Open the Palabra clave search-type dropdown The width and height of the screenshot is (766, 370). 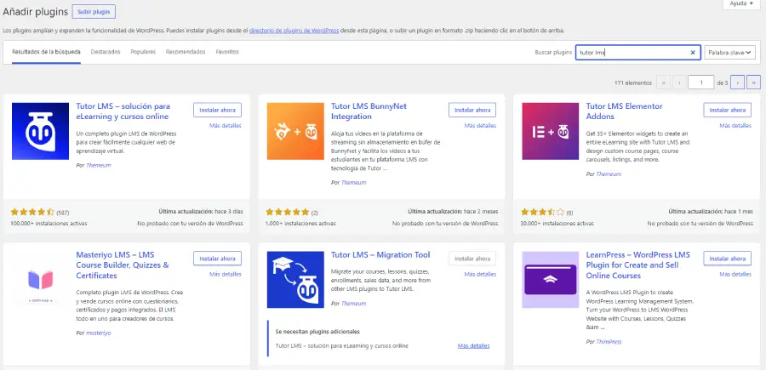(x=729, y=53)
